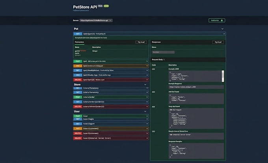Expand the POST /pot Add a new pet row

[111, 61]
